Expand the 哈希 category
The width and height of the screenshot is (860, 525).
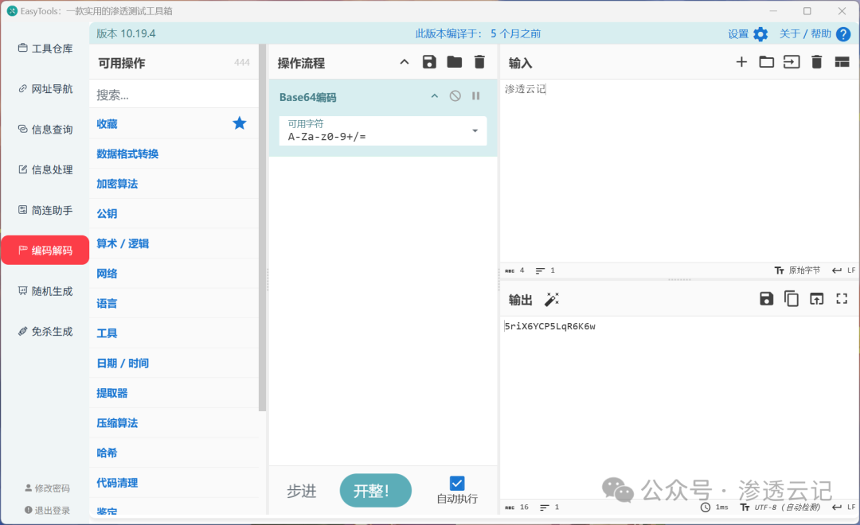[x=174, y=453]
